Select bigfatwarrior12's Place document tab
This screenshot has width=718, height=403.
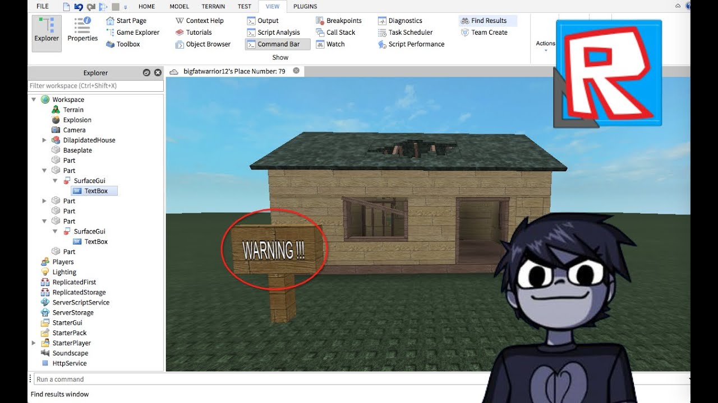pos(234,71)
